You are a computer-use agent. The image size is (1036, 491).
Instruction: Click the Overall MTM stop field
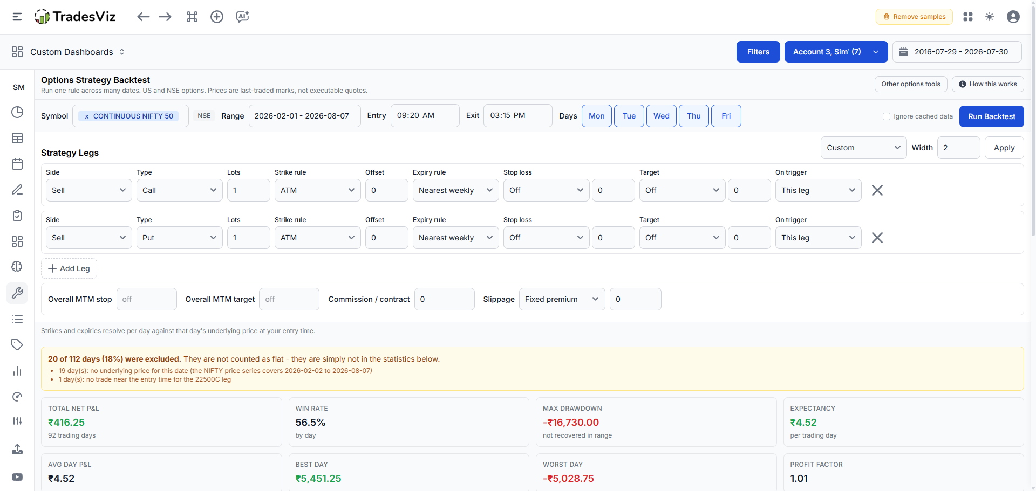pyautogui.click(x=147, y=299)
